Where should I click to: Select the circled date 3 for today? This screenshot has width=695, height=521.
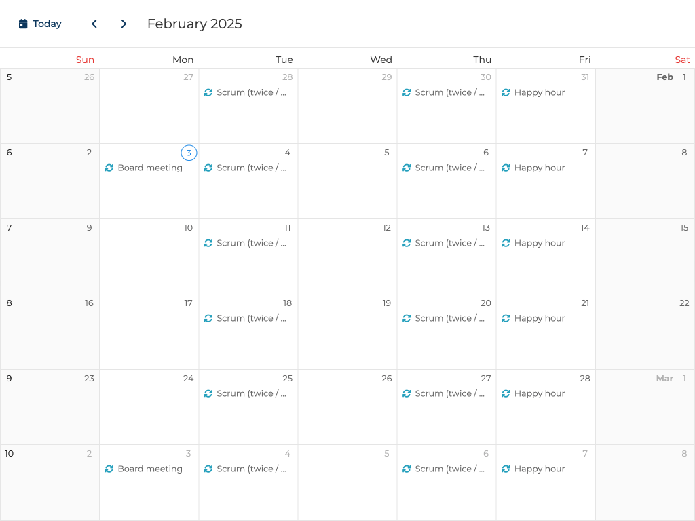pyautogui.click(x=189, y=153)
